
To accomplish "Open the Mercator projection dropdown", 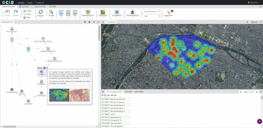I will tap(151, 11).
